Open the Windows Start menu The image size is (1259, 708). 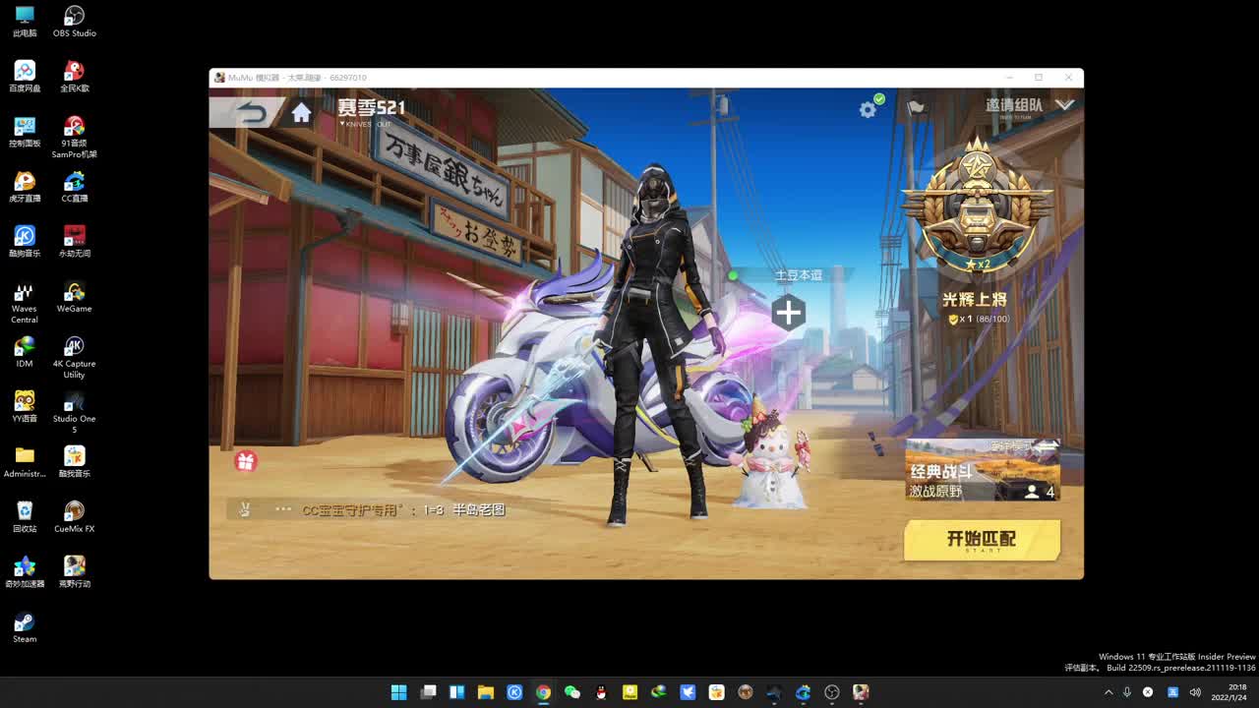pos(398,692)
